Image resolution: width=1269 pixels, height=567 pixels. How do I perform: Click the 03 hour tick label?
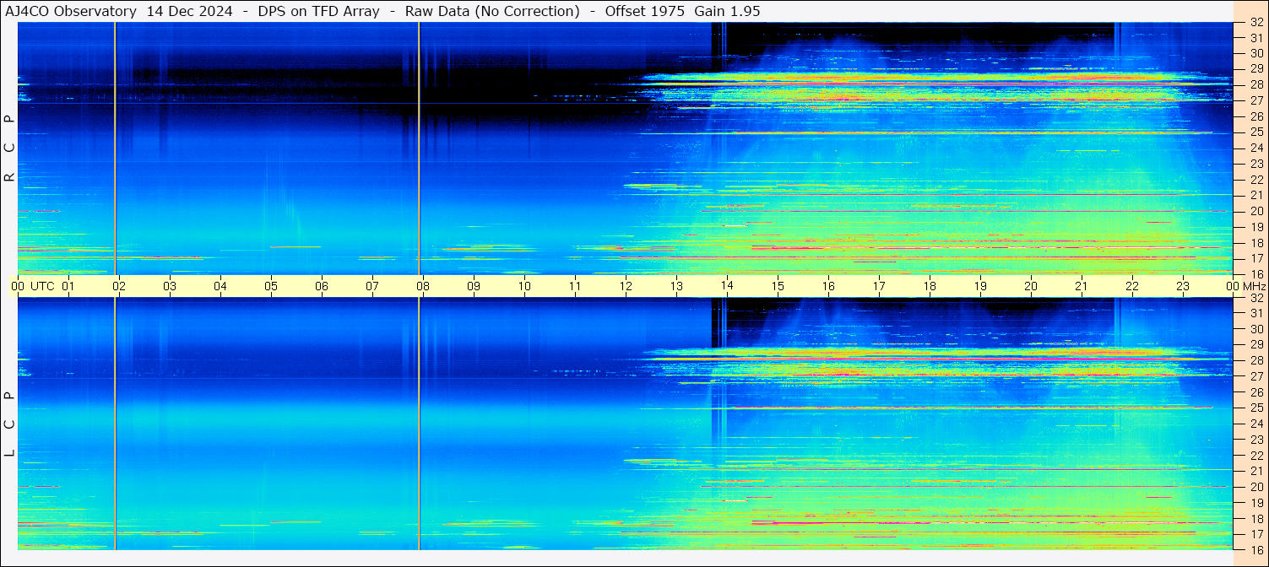click(x=170, y=286)
